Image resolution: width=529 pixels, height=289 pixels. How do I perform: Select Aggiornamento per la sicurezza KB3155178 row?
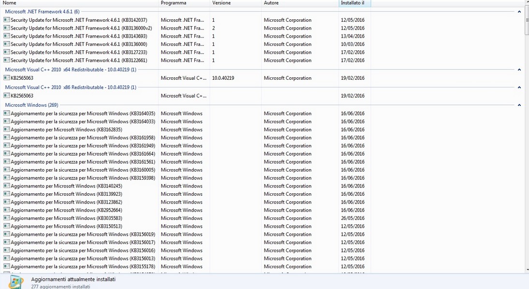pyautogui.click(x=83, y=266)
